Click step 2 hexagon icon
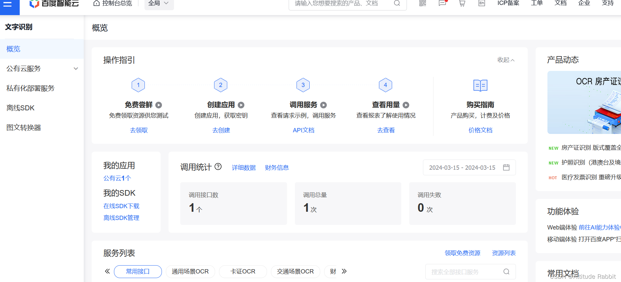 tap(221, 85)
